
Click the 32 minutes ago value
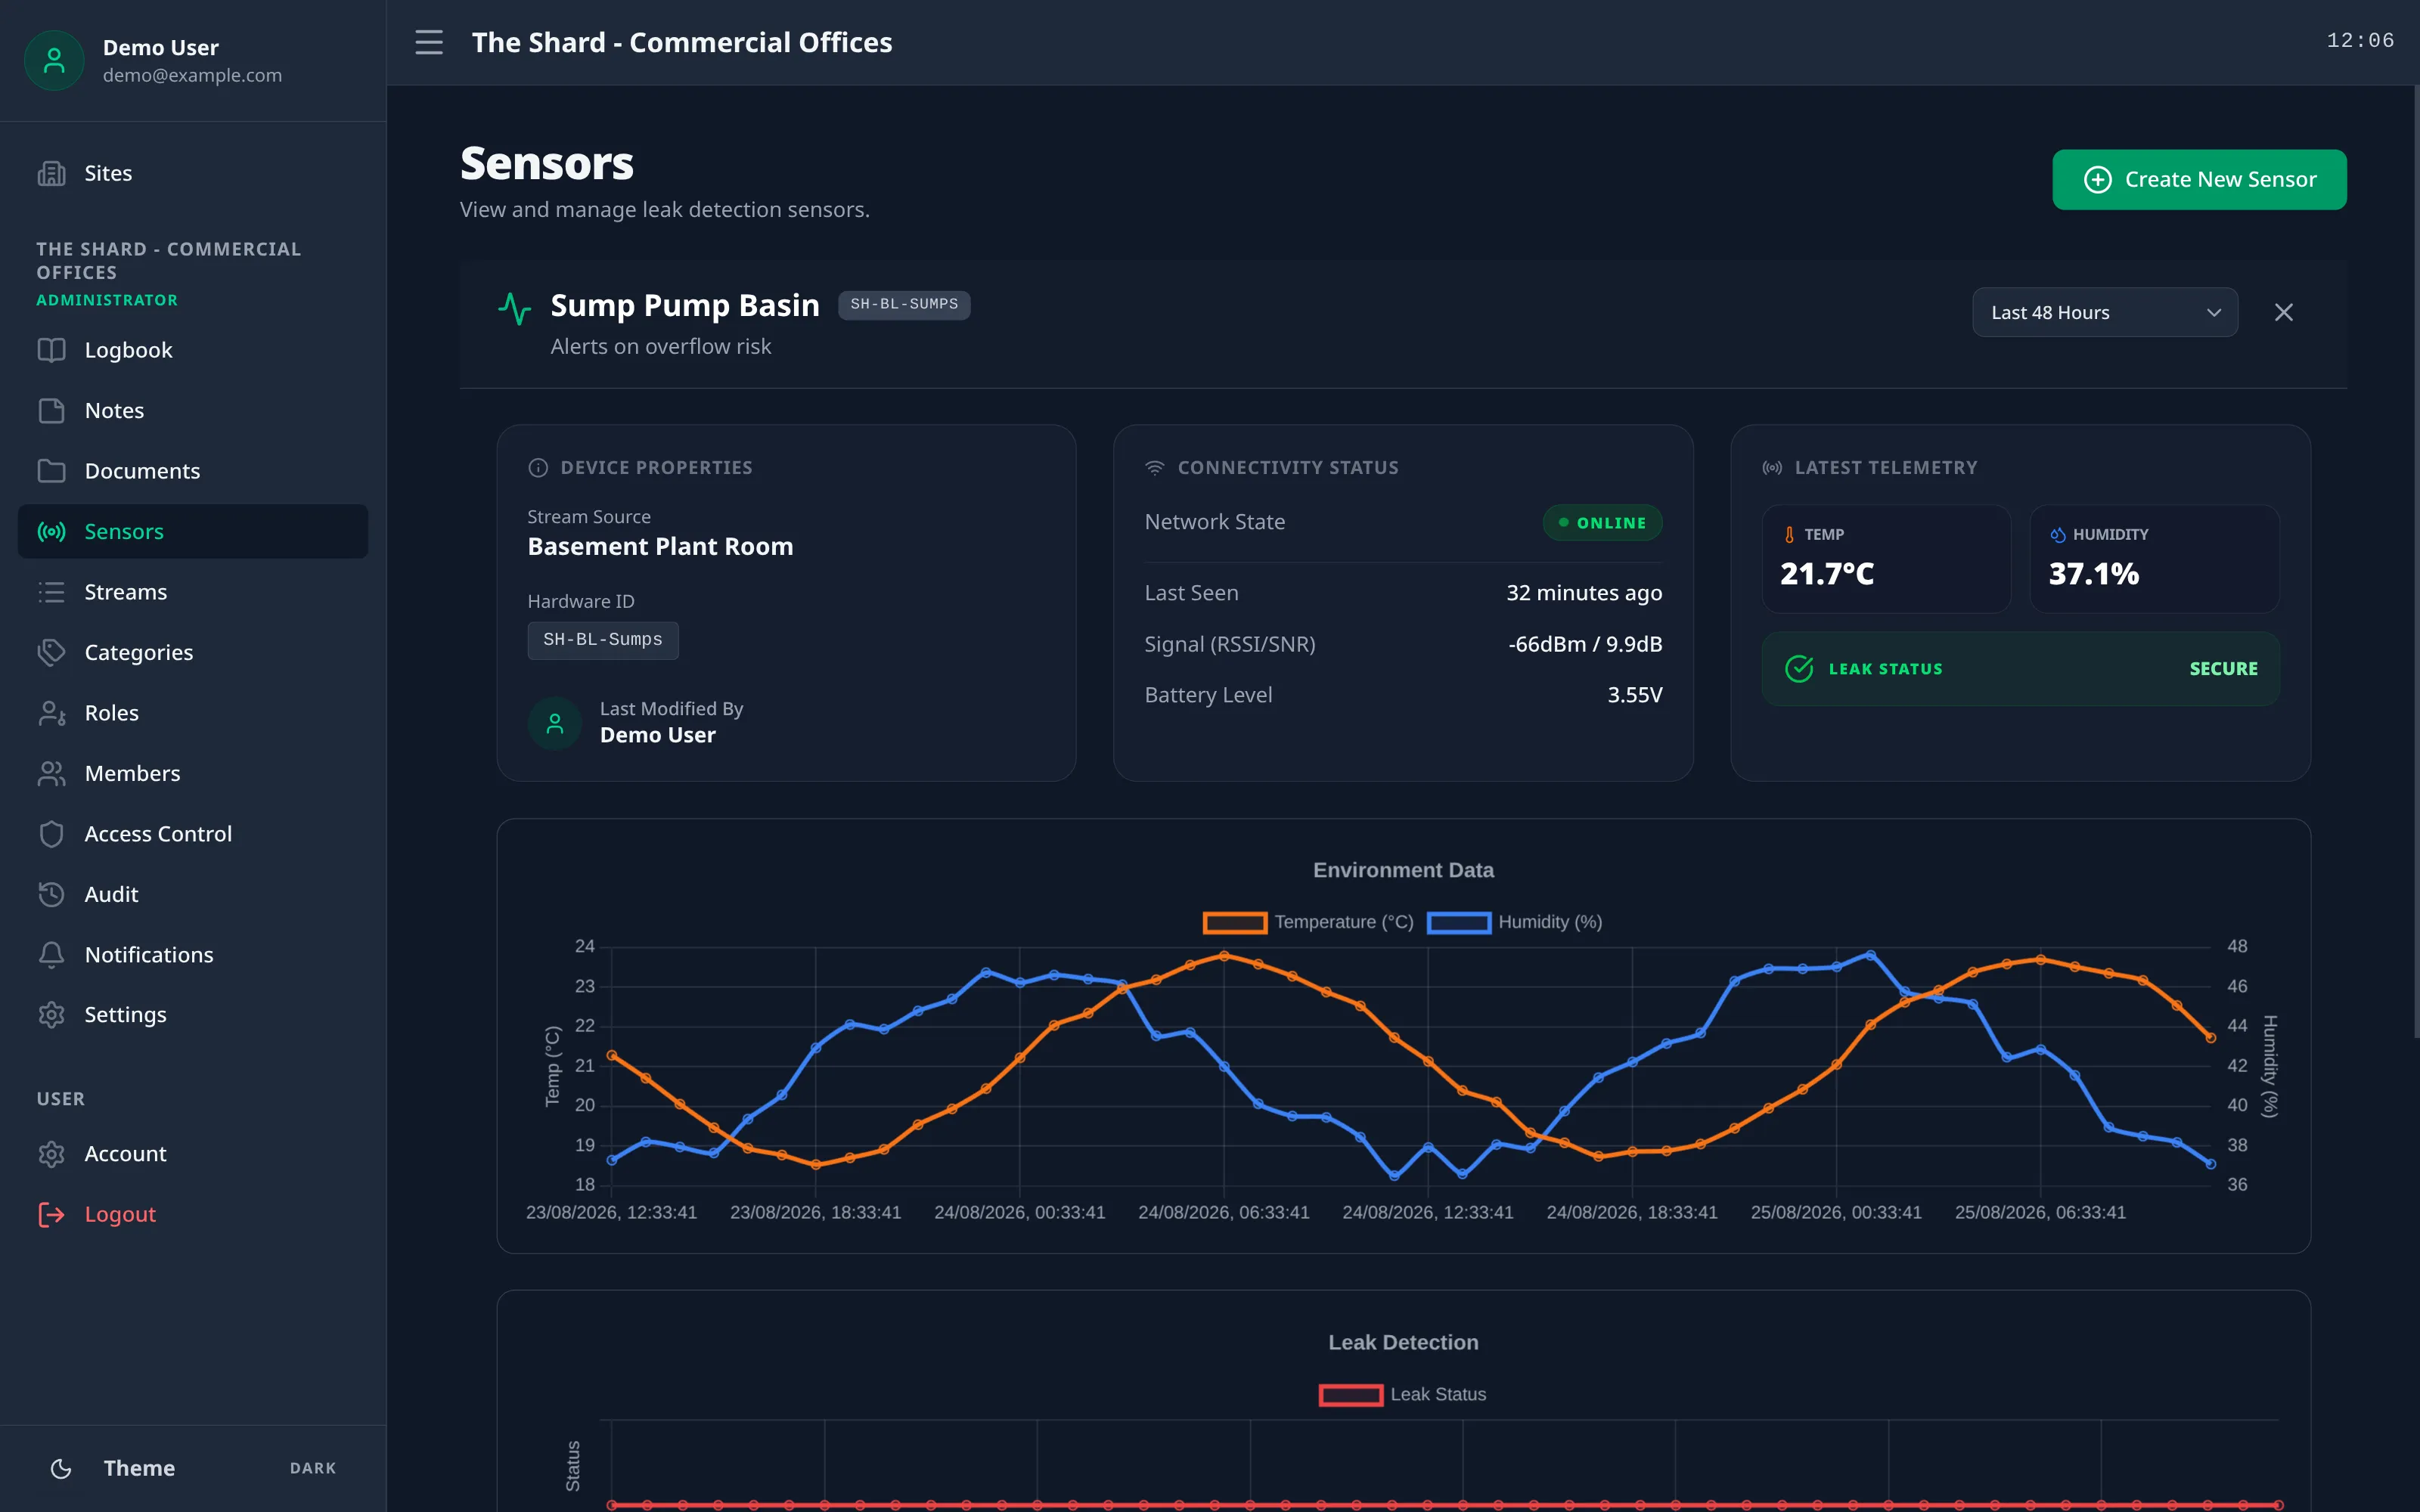(1584, 593)
